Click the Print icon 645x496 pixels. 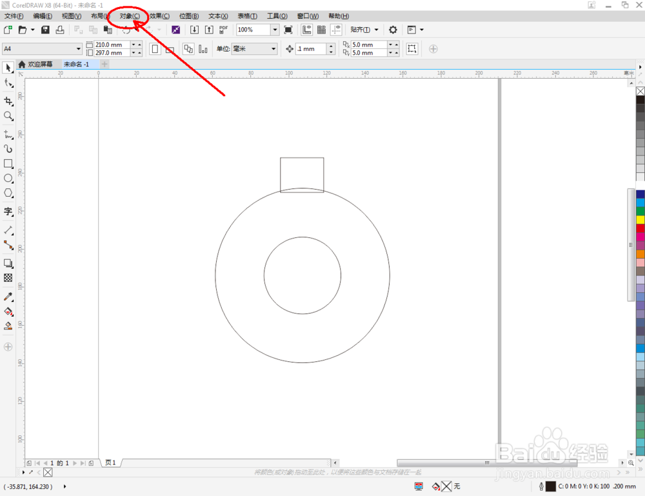pos(60,30)
